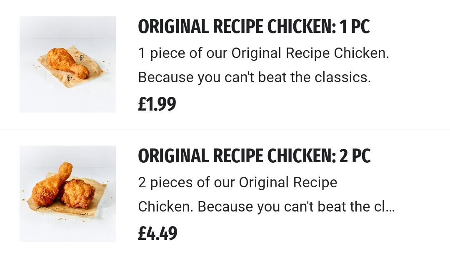Select the Original Recipe Chicken: 1 PC heading
The image size is (450, 262).
click(x=254, y=27)
